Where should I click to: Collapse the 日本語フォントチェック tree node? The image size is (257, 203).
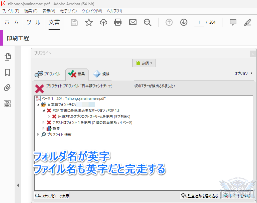(38, 104)
